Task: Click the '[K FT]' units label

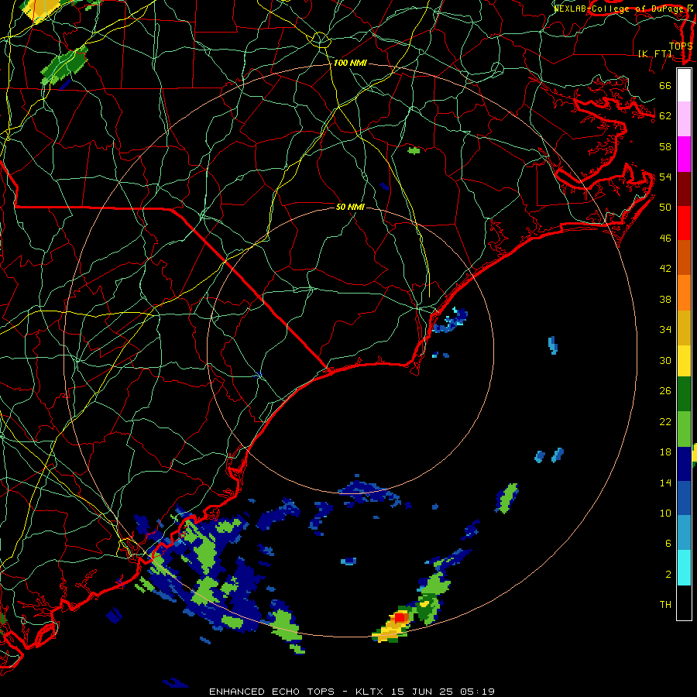Action: (x=655, y=53)
